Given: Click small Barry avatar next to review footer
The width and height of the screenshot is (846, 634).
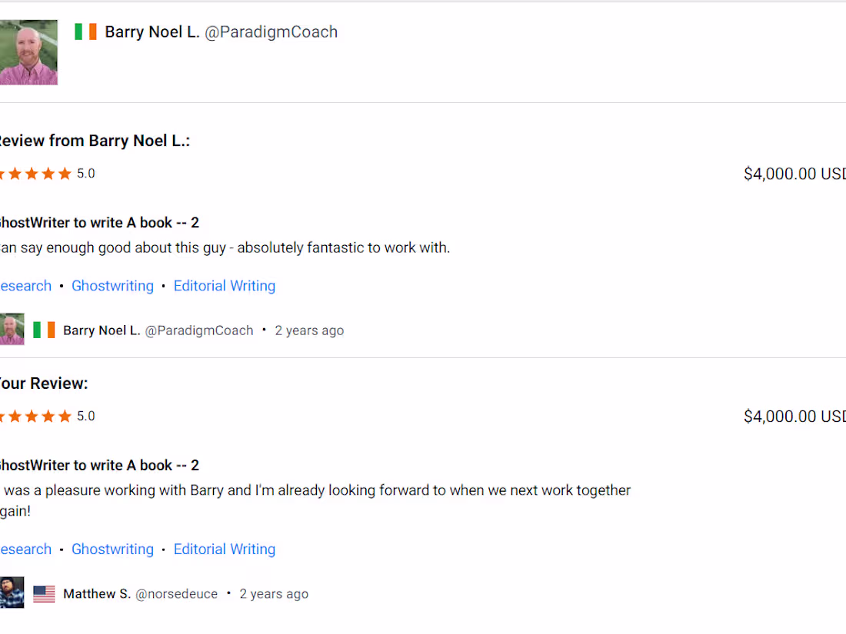Looking at the screenshot, I should click(x=12, y=330).
